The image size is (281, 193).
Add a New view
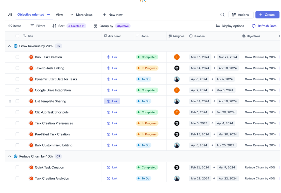click(x=113, y=15)
